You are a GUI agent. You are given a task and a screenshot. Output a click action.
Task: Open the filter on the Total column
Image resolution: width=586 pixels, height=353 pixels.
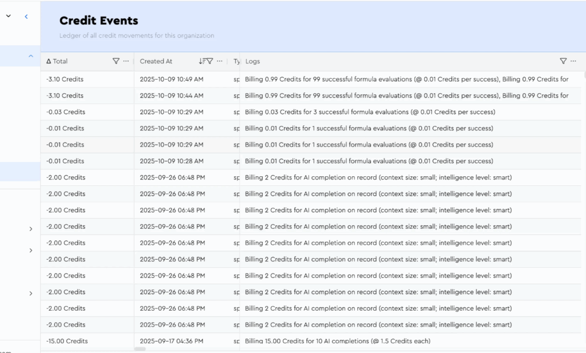(116, 61)
